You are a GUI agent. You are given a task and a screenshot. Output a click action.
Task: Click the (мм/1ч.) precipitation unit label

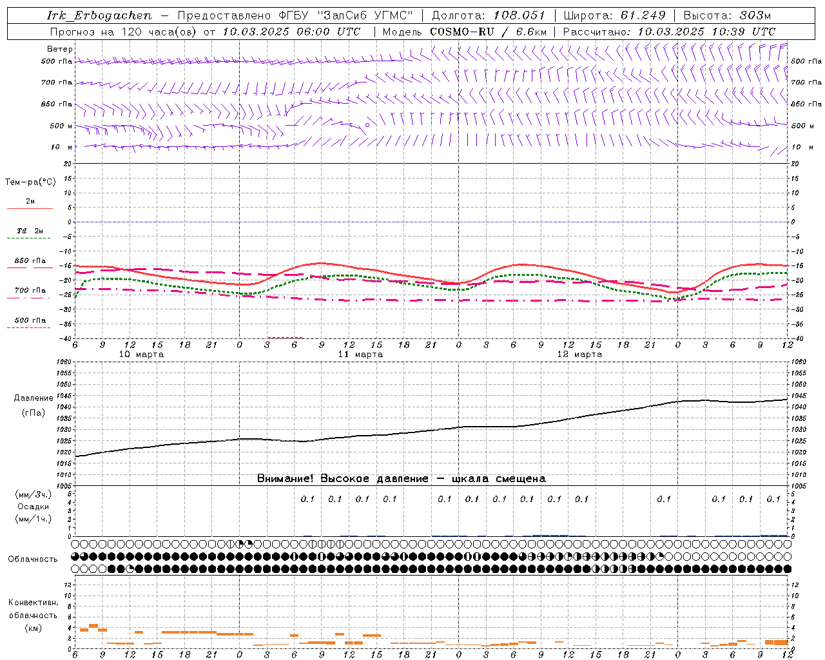coord(34,519)
